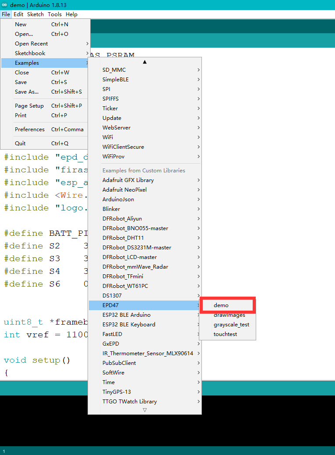
Task: Expand the Ticker examples submenu
Action: 145,108
